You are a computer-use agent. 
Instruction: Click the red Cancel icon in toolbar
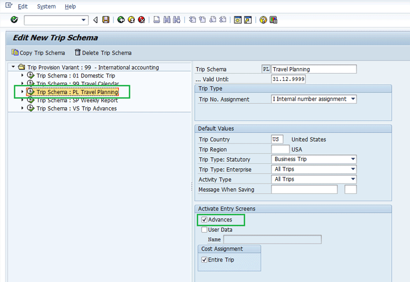(141, 20)
